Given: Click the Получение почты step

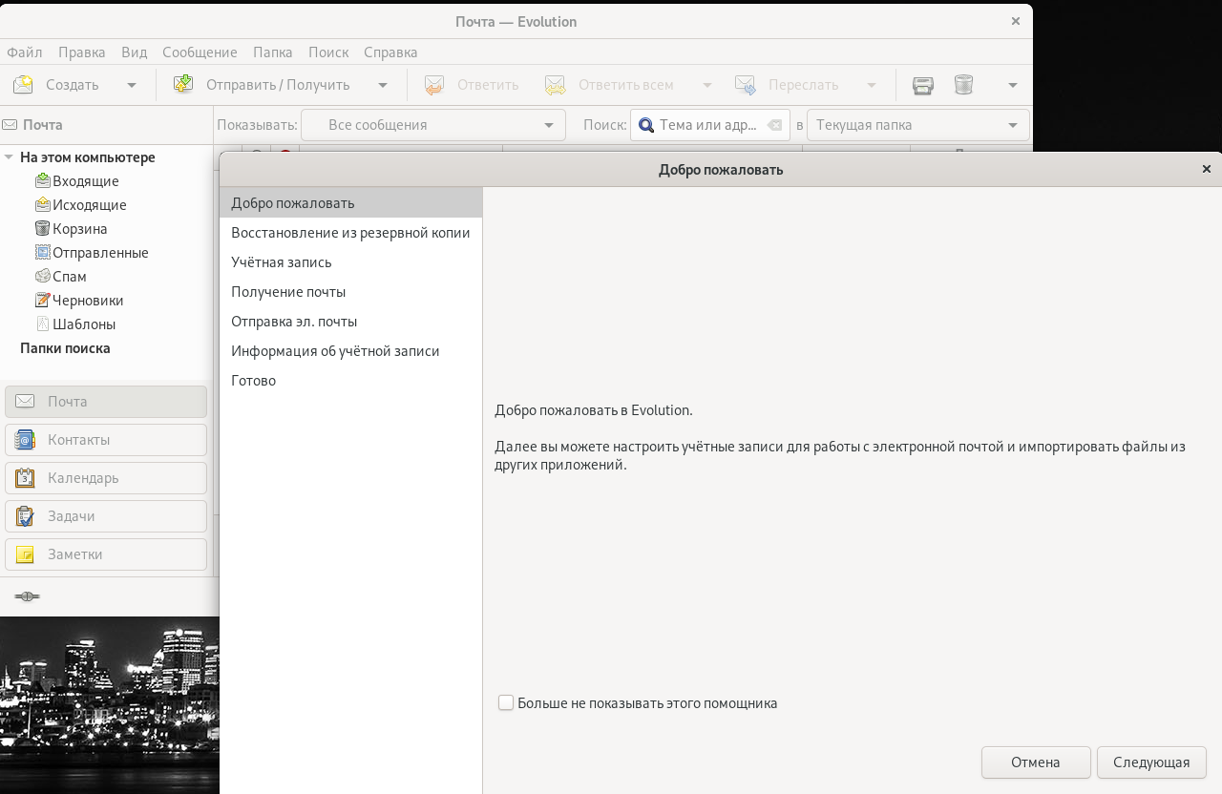Looking at the screenshot, I should point(350,292).
